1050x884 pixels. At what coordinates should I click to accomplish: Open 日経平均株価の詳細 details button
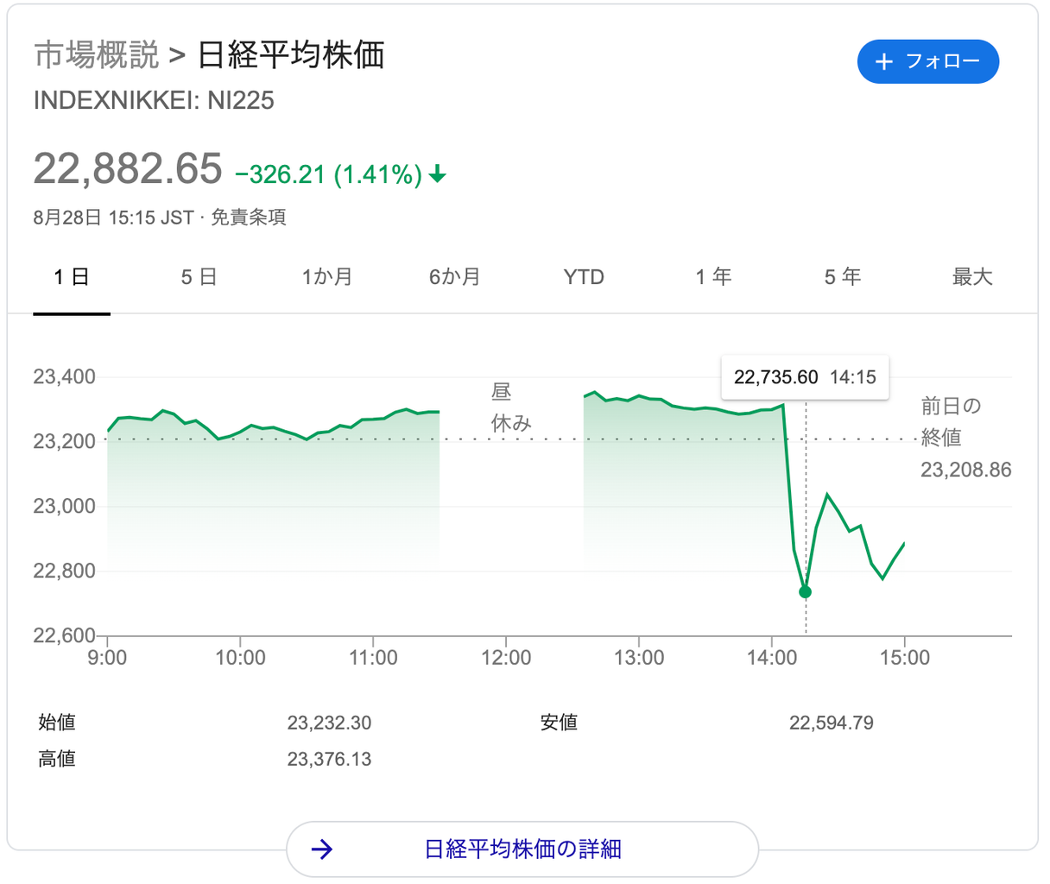tap(522, 849)
